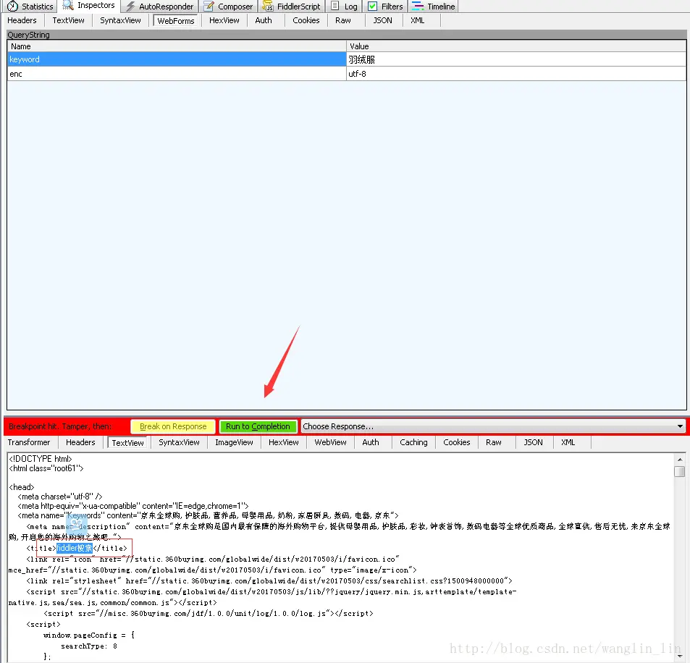The width and height of the screenshot is (690, 663).
Task: Select the response TextView tab
Action: click(x=127, y=442)
